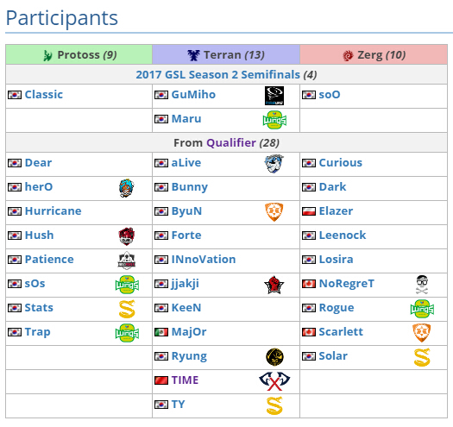Click the orange shield logo beside ByuN

tap(274, 212)
